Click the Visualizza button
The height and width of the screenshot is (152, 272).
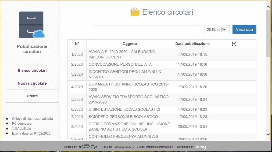[244, 29]
